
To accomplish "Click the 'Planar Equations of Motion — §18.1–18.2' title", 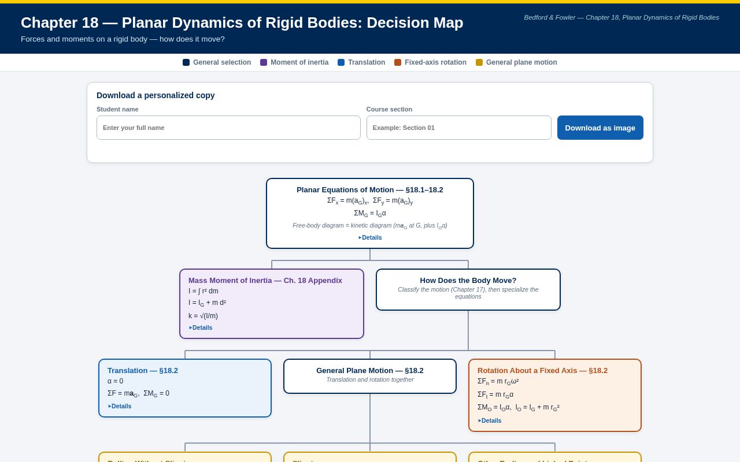I will pos(370,189).
